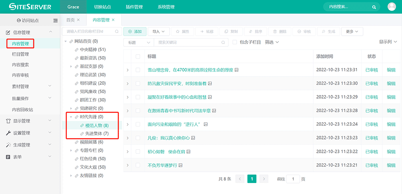Select 红色经典 (50) in the tree

pyautogui.click(x=93, y=159)
